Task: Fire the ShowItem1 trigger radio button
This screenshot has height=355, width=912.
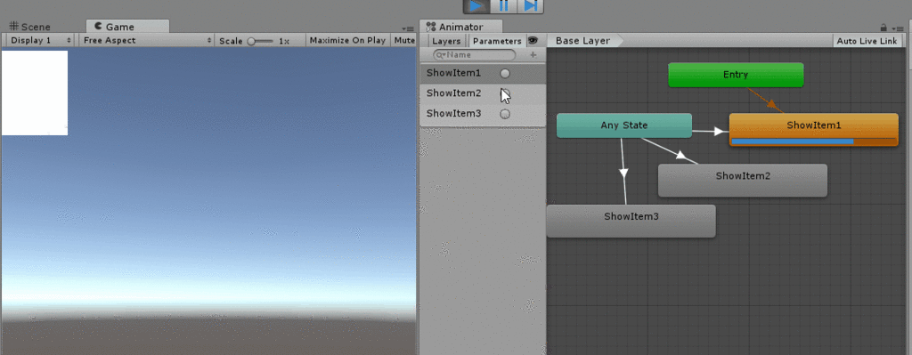Action: pos(505,73)
